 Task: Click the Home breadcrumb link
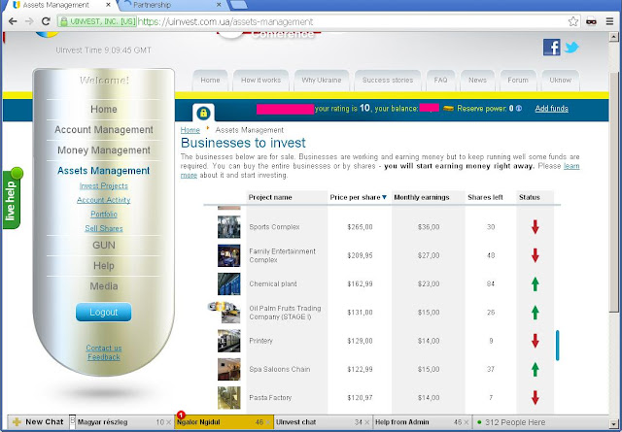pyautogui.click(x=190, y=130)
